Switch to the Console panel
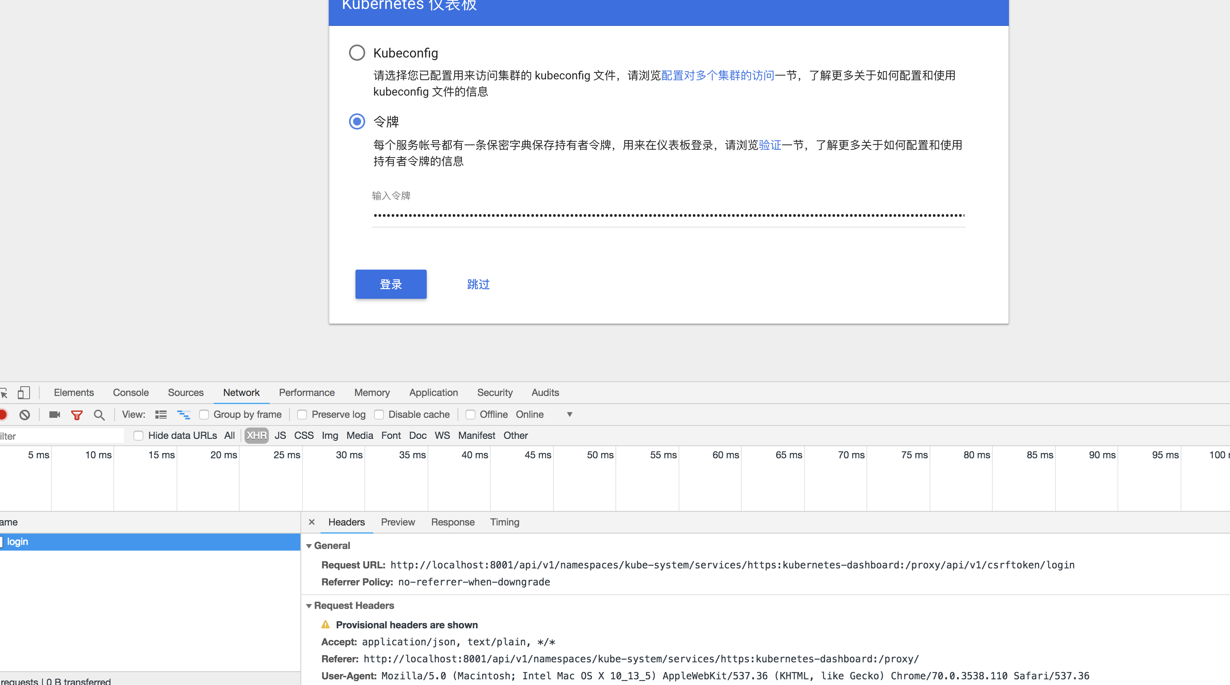Image resolution: width=1230 pixels, height=685 pixels. tap(130, 392)
